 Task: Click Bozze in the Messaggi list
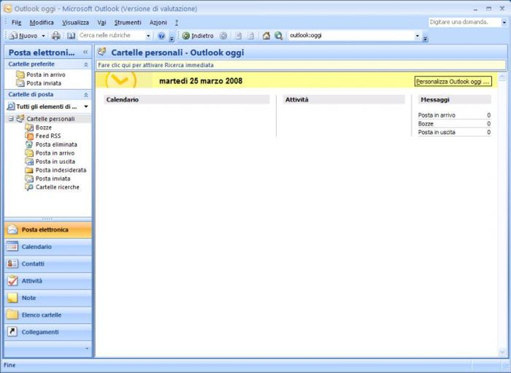pos(426,124)
